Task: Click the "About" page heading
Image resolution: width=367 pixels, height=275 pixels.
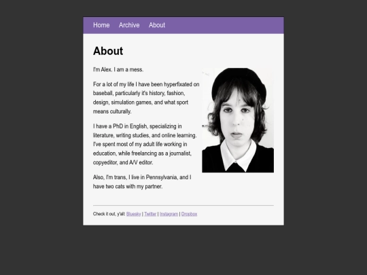Action: point(108,51)
